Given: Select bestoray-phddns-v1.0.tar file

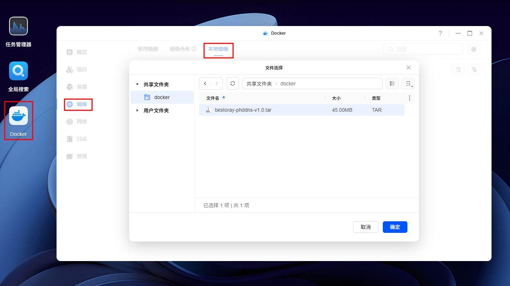Looking at the screenshot, I should (x=302, y=110).
